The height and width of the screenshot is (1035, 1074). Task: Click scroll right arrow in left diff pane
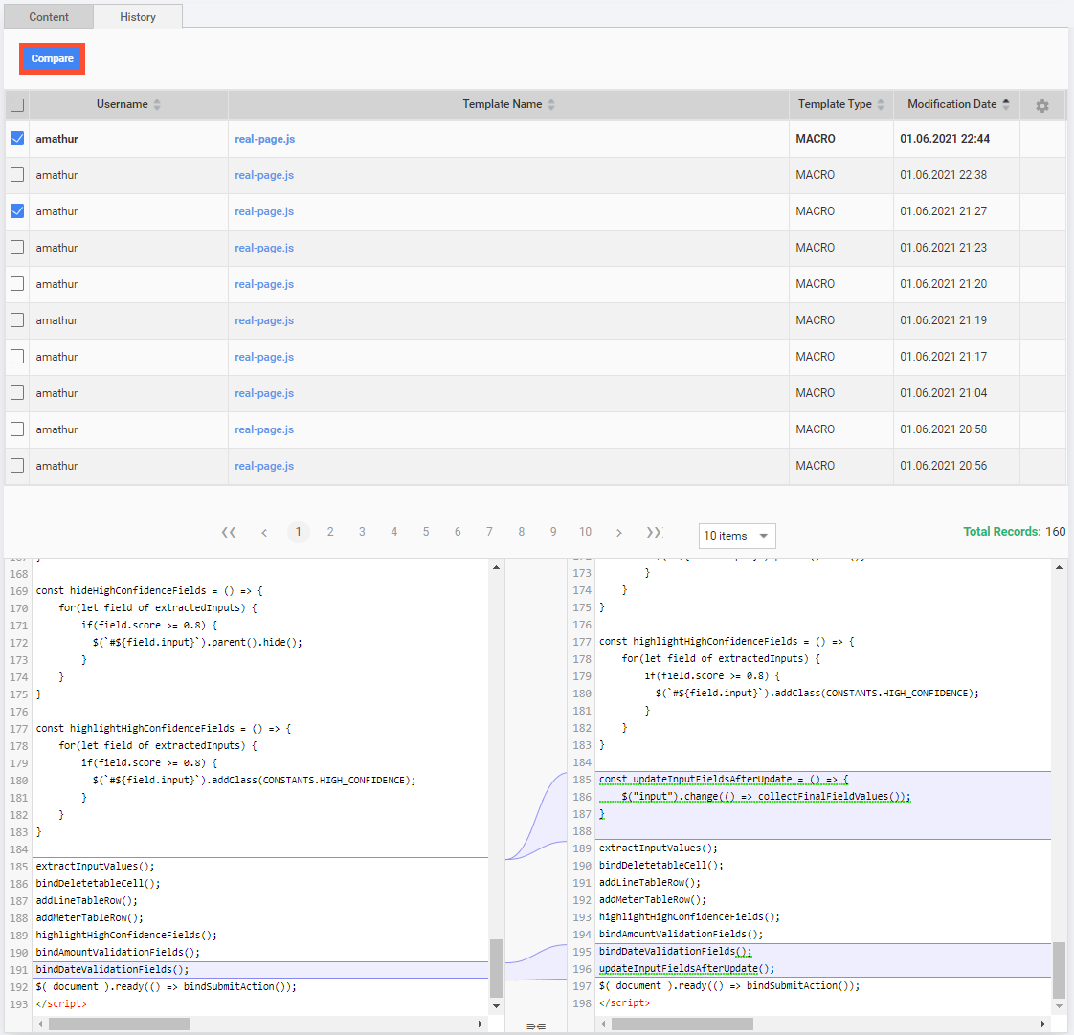481,1024
